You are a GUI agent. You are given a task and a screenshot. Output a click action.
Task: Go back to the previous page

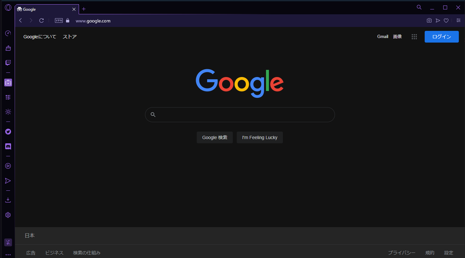click(x=20, y=20)
